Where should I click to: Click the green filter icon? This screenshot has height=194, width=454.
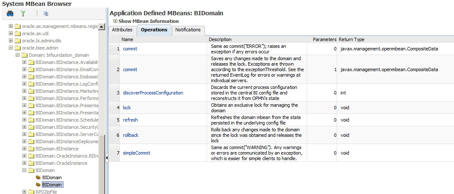point(23,13)
